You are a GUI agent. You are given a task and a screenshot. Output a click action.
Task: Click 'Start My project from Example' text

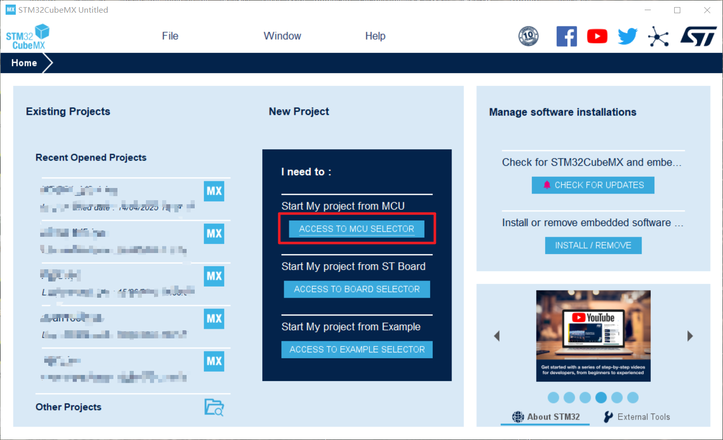(x=351, y=327)
